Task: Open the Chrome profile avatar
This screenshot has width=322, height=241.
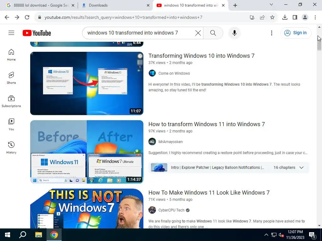Action: [305, 17]
